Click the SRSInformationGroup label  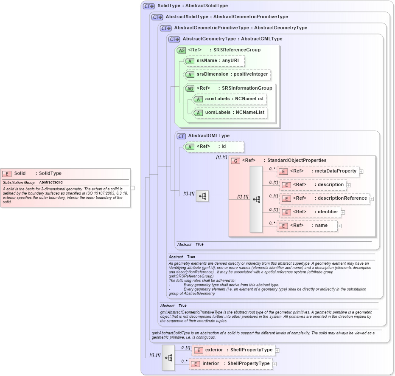247,88
